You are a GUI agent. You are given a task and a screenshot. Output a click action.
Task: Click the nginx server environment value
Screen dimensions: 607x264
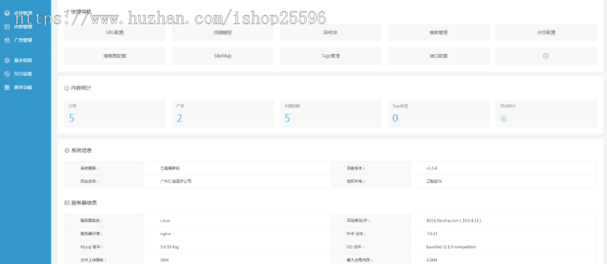(165, 234)
